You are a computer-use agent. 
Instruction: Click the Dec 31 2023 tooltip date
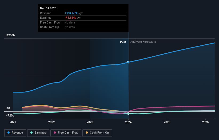48,8
